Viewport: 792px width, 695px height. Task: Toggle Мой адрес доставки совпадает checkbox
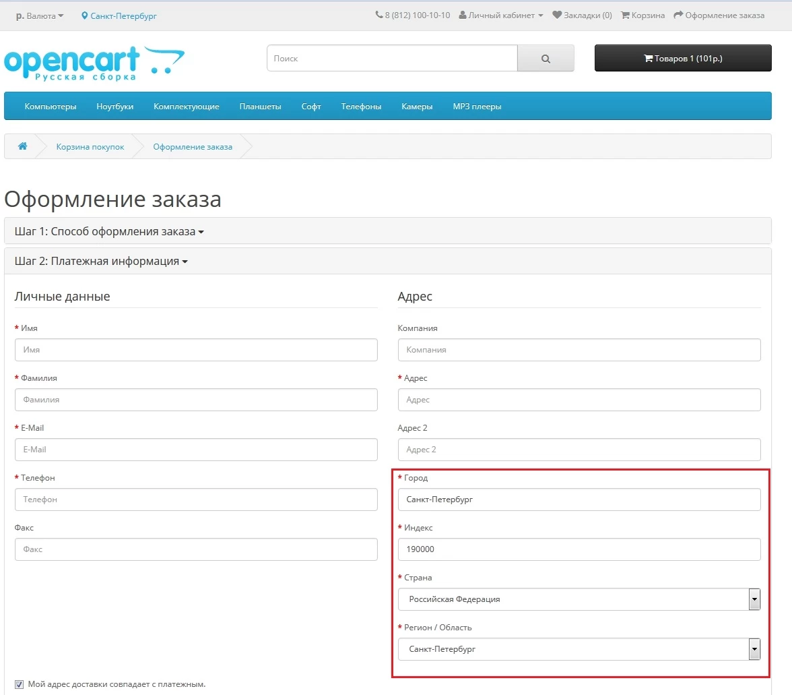19,684
